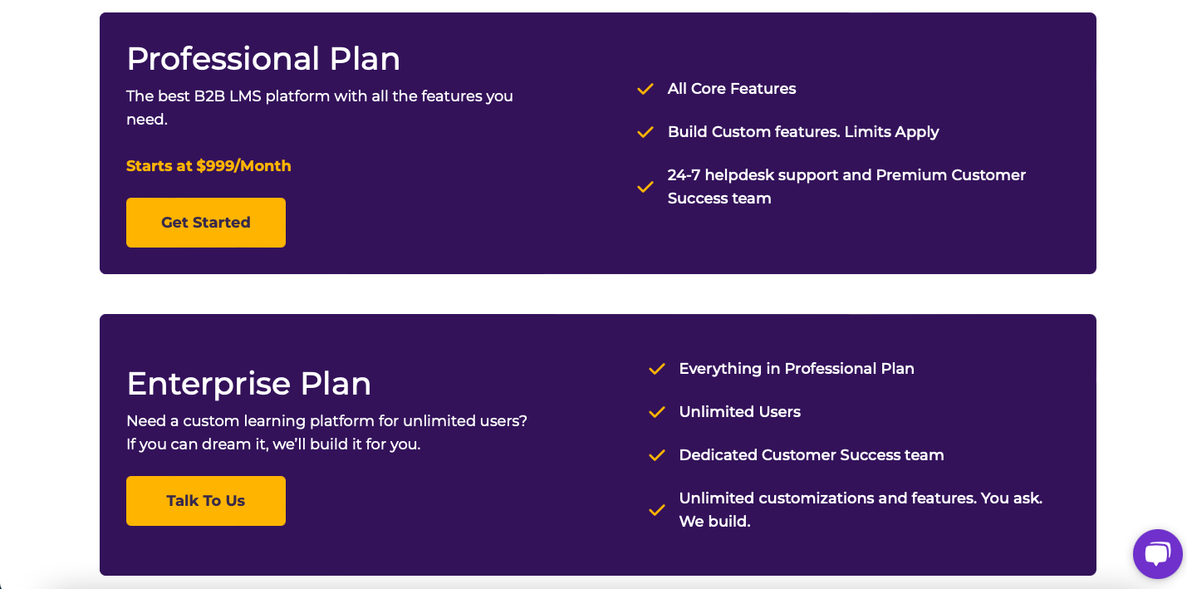Click the Get Started button
This screenshot has height=589, width=1187.
pos(206,223)
